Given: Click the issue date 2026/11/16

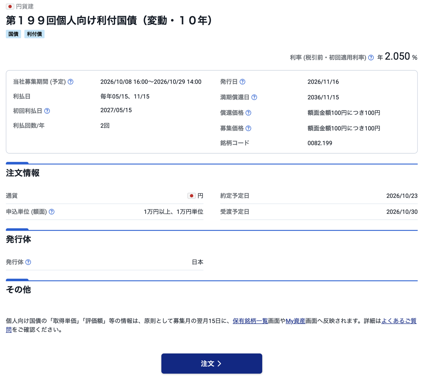Looking at the screenshot, I should coord(323,82).
